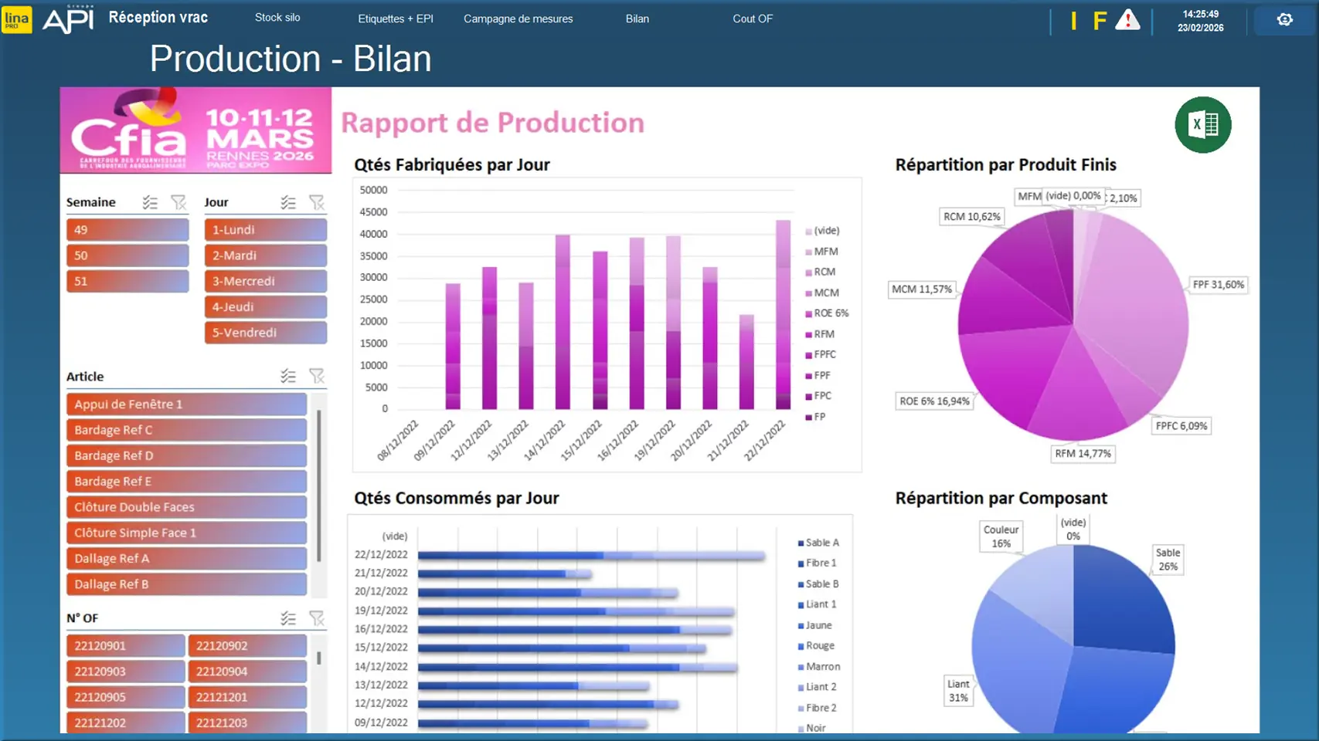Click the Article list scrollbar
This screenshot has width=1319, height=741.
[x=319, y=486]
